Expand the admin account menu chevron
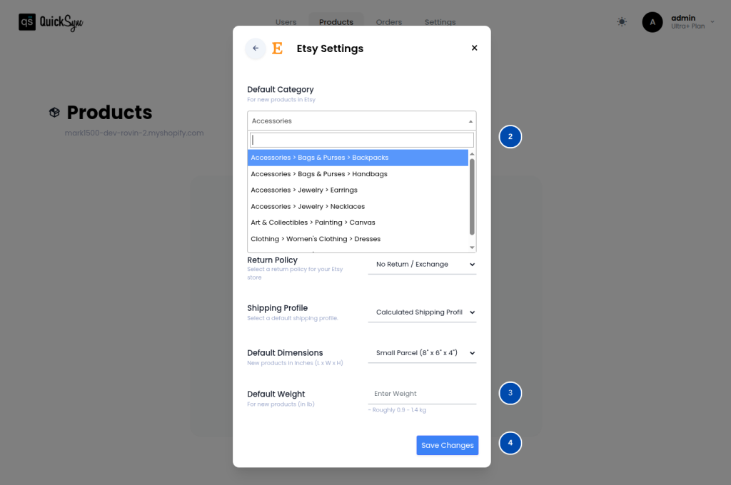The image size is (731, 485). tap(712, 22)
